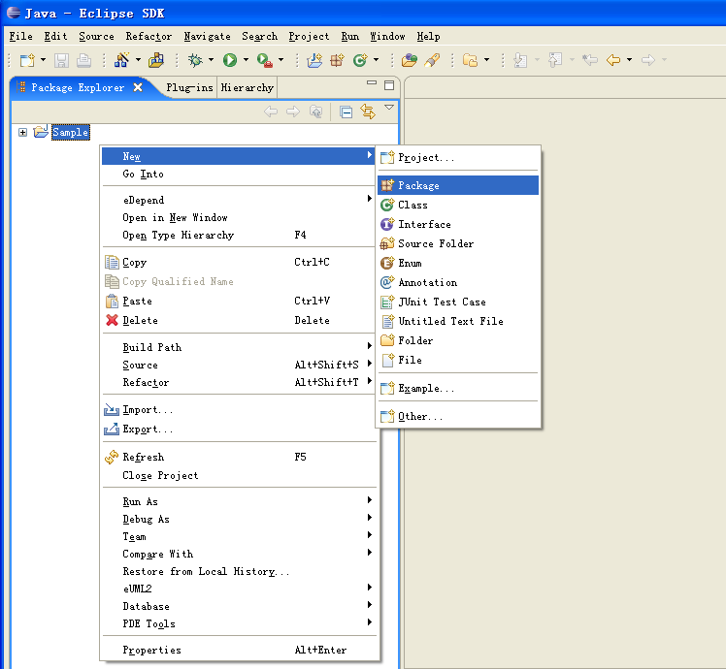Select Copy in the context menu

pyautogui.click(x=238, y=263)
